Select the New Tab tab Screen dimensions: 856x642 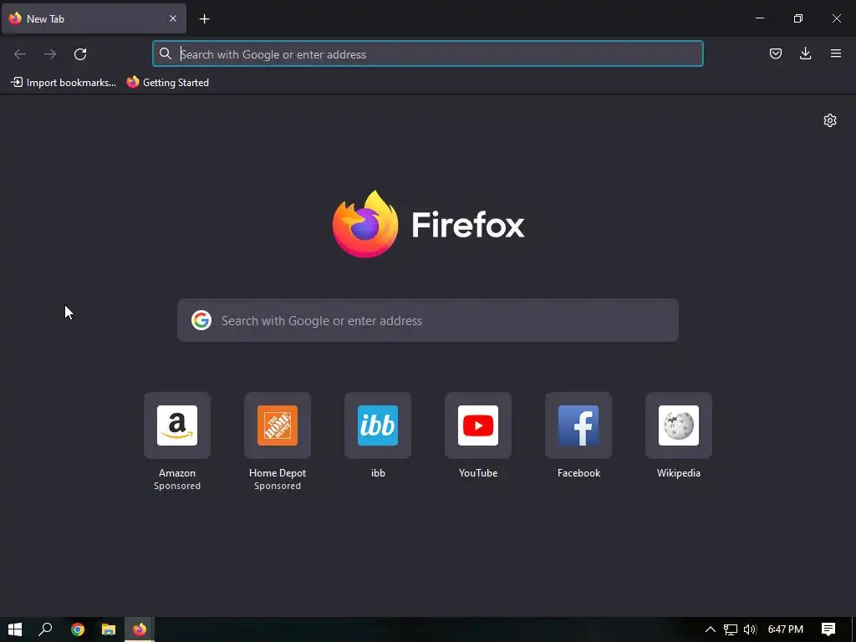(x=94, y=18)
